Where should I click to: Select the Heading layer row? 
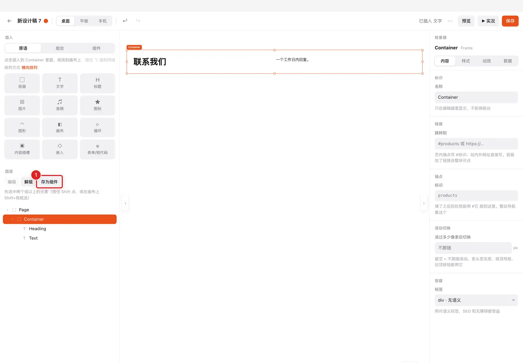click(x=60, y=229)
